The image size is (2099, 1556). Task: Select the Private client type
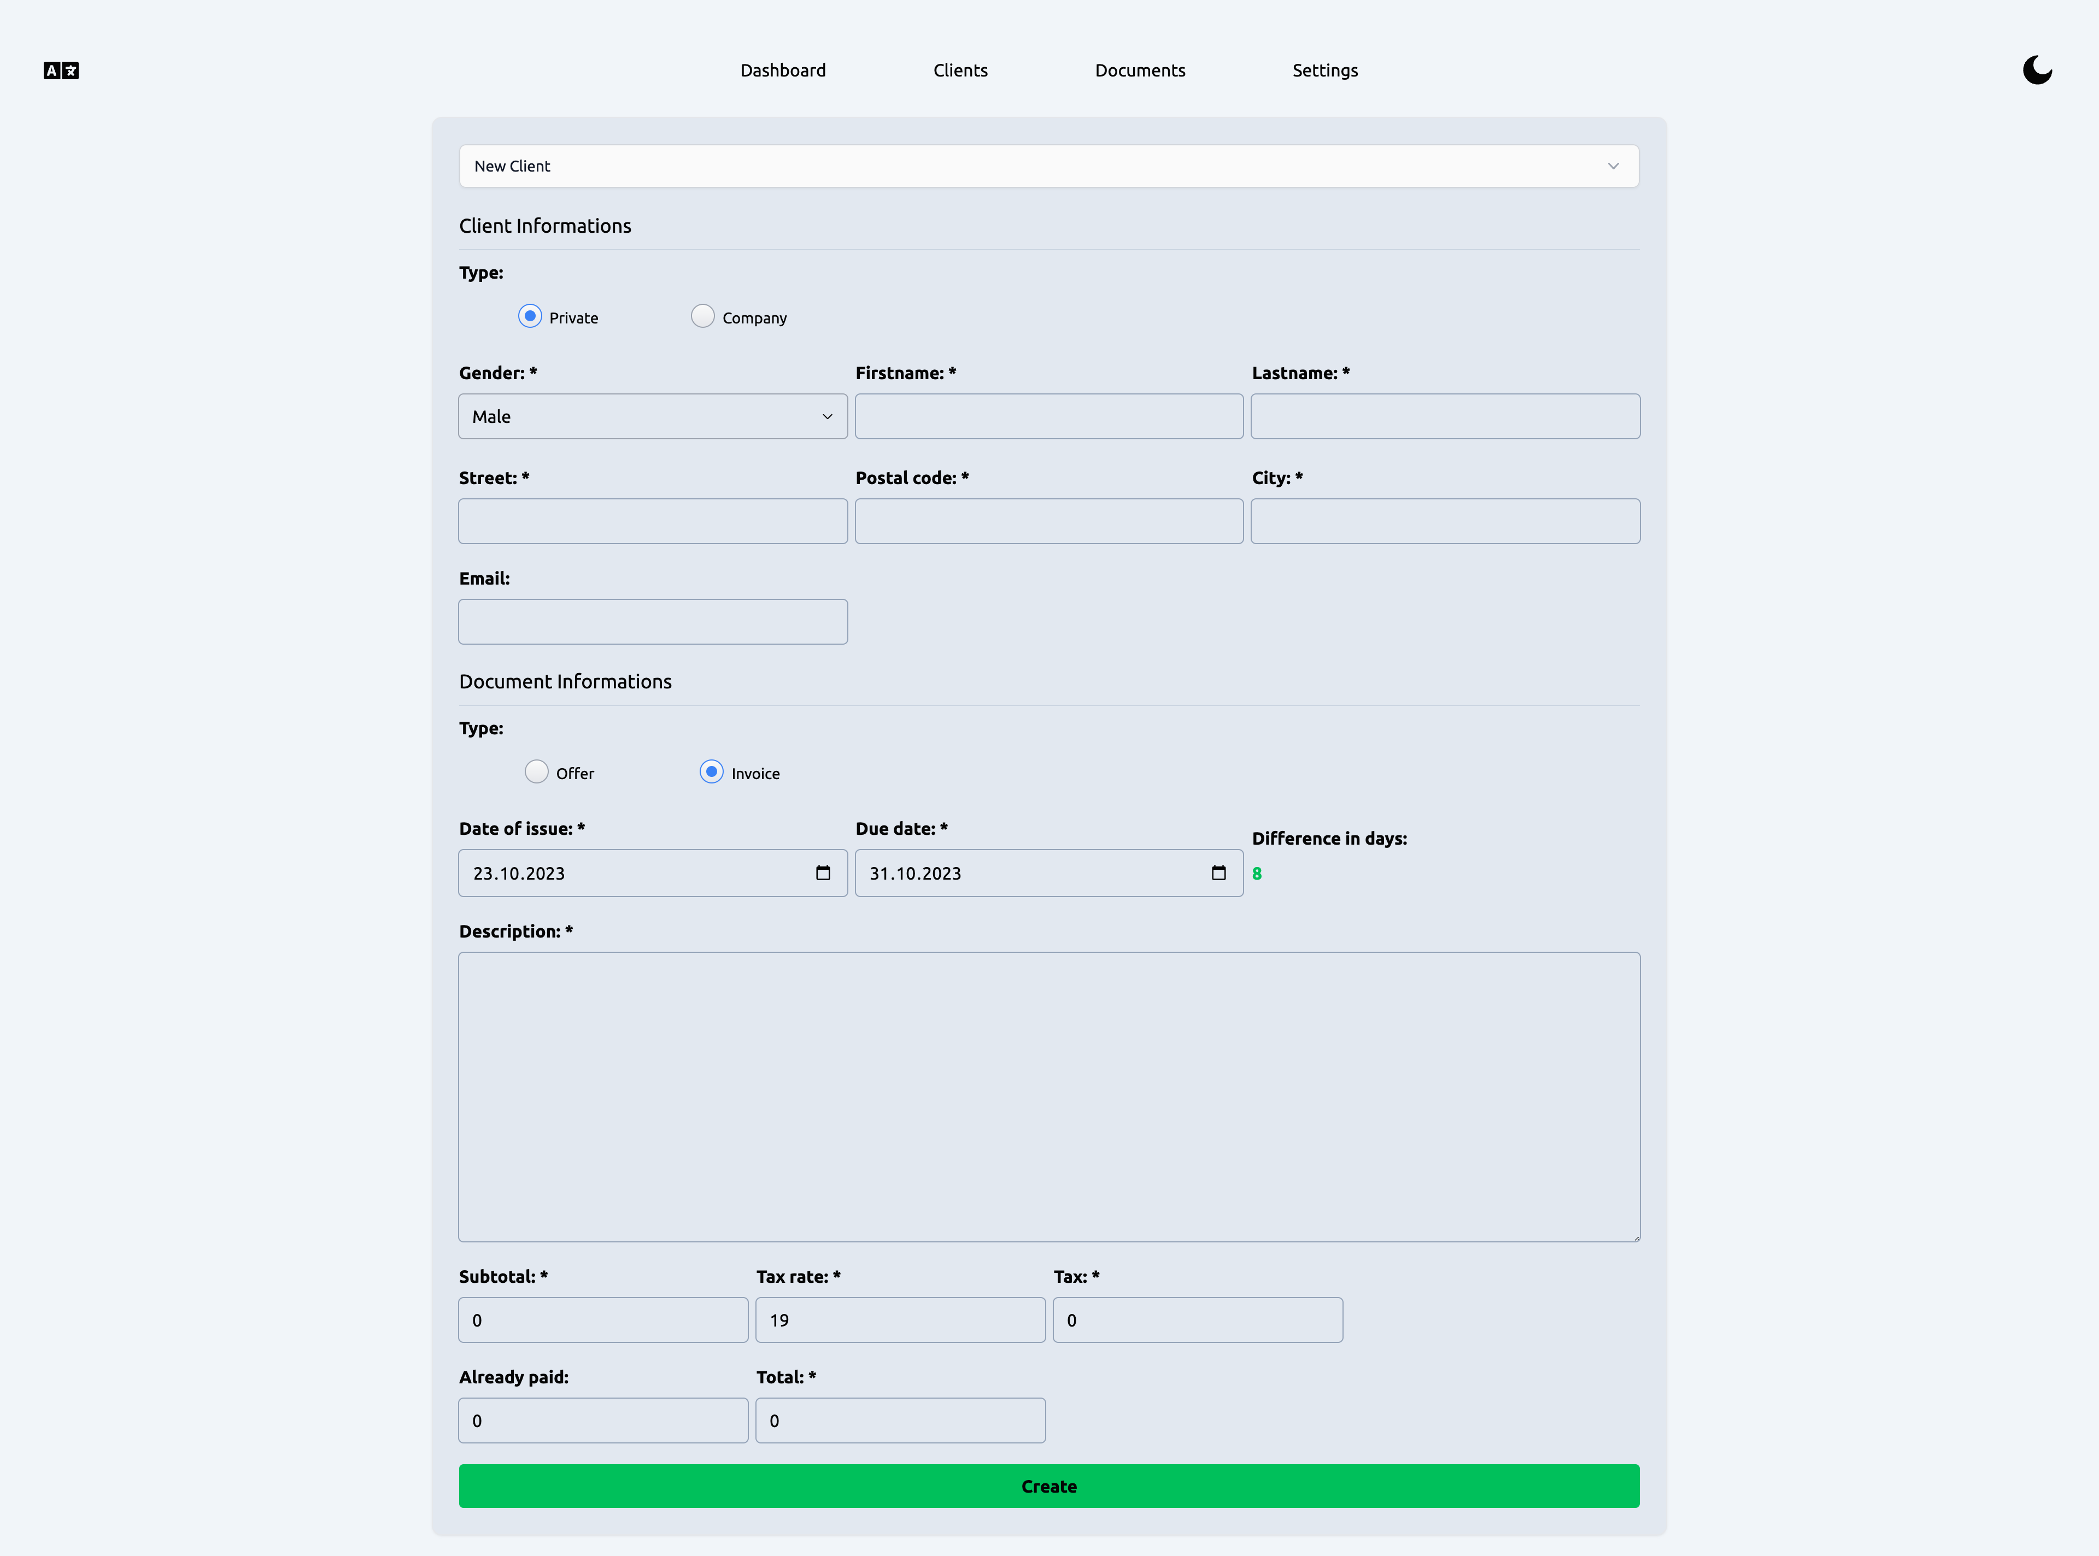530,316
